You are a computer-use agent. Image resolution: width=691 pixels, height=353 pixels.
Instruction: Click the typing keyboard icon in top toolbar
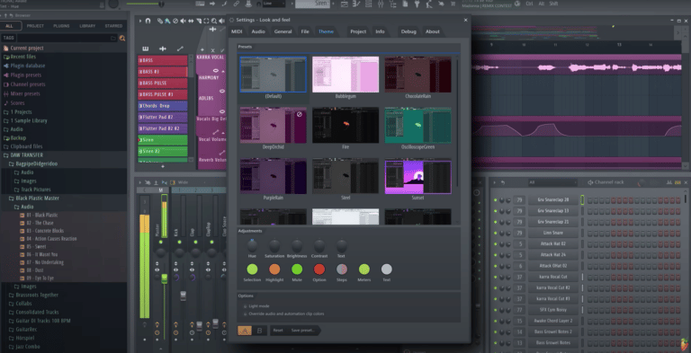(x=200, y=4)
